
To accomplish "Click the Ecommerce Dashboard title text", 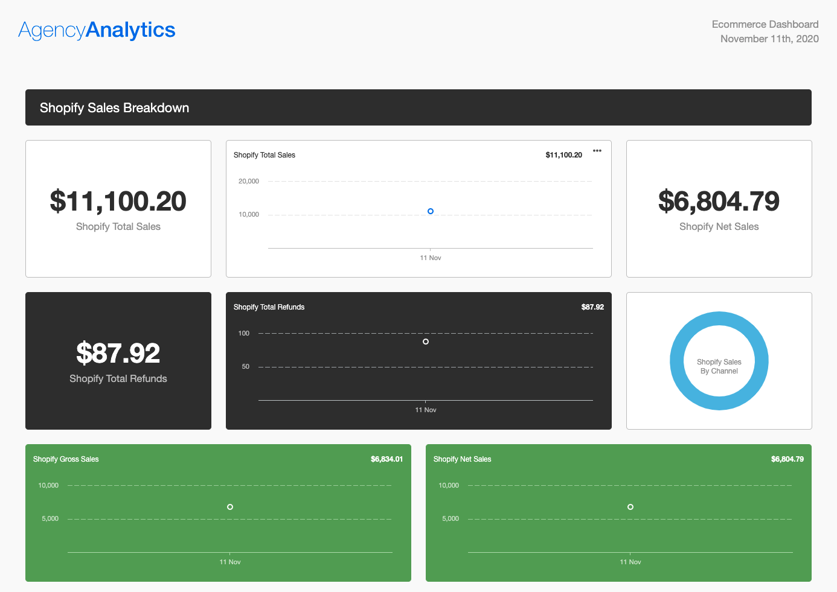I will (x=765, y=24).
